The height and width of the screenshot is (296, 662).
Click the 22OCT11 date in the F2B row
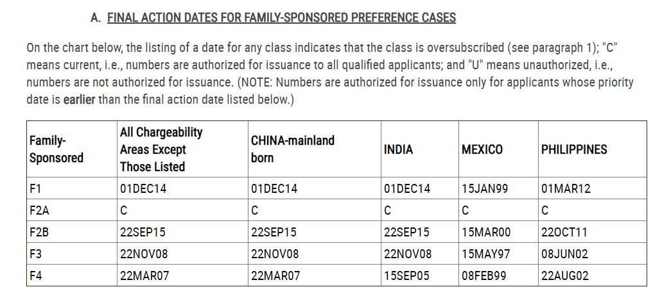pyautogui.click(x=564, y=233)
